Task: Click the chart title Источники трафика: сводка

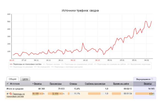Action: [80, 10]
